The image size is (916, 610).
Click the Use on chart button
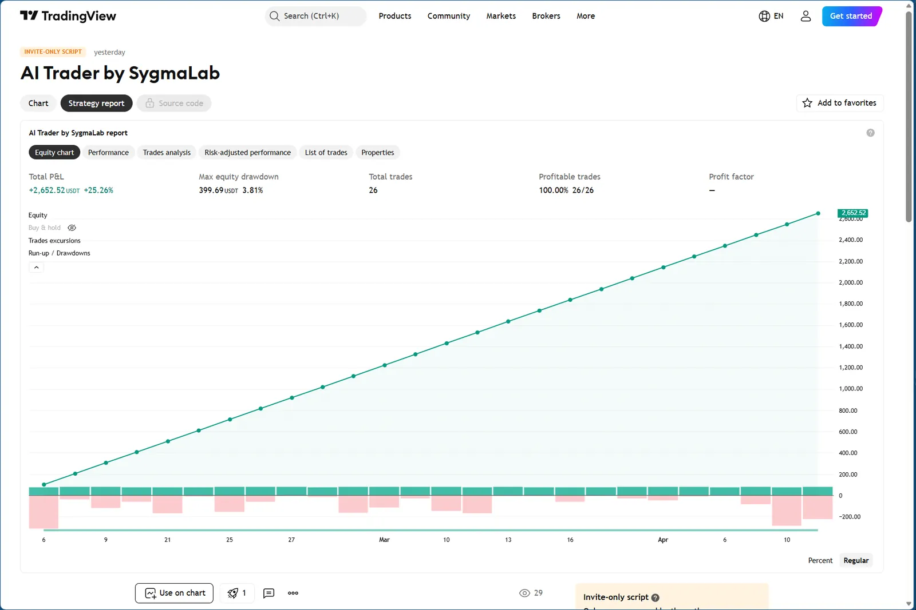[x=174, y=593]
